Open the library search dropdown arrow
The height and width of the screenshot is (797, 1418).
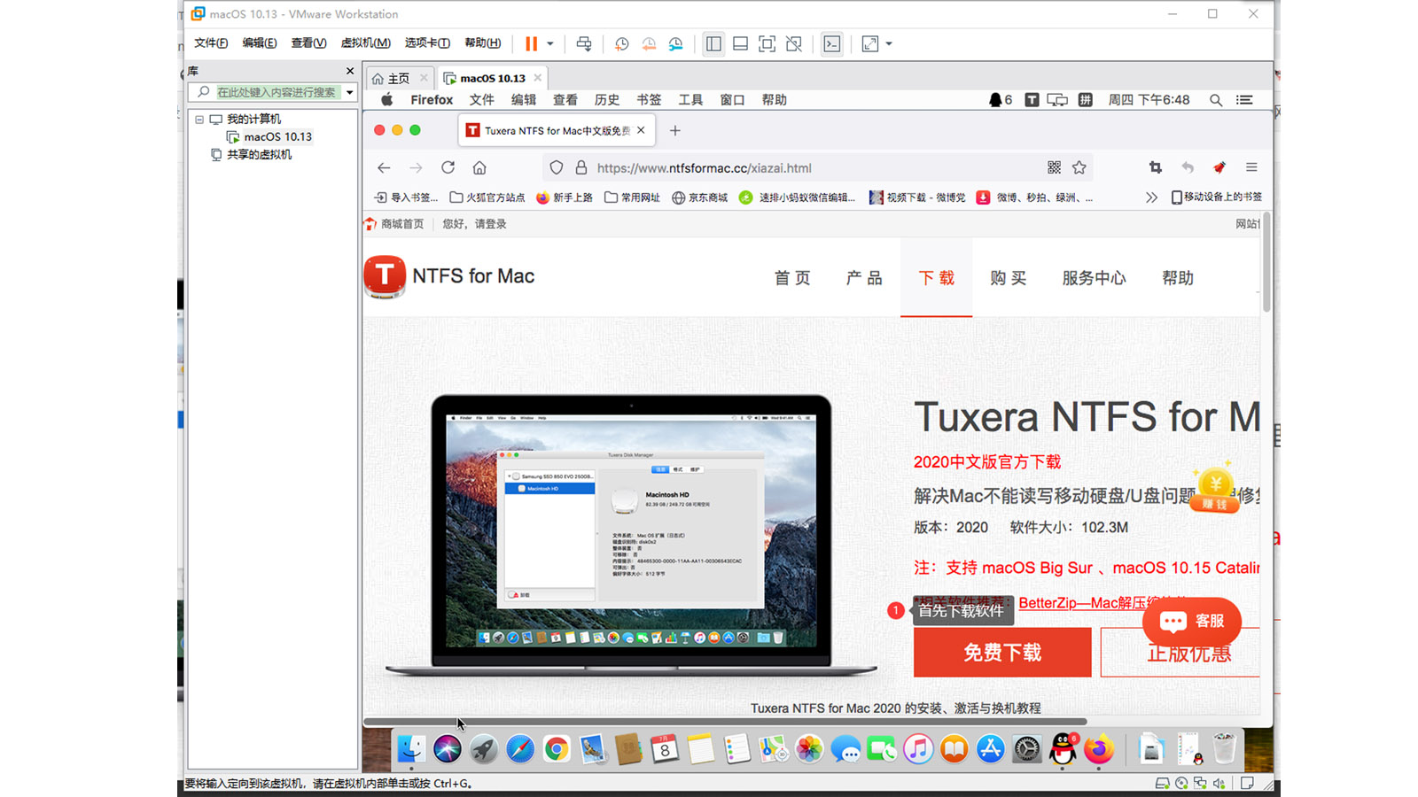pos(350,92)
